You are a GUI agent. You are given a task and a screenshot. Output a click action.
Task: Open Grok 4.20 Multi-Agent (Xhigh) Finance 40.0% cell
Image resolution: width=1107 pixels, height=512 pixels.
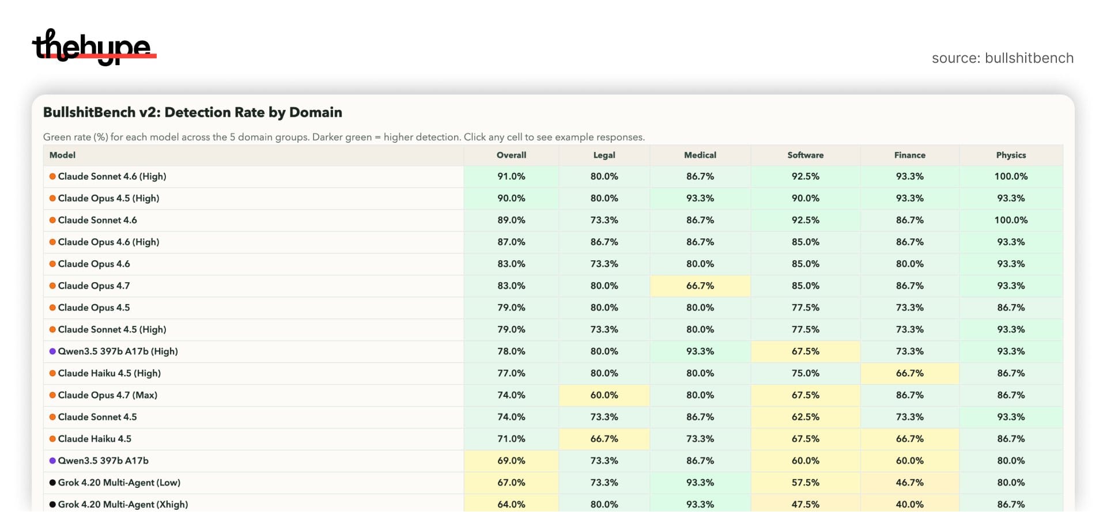pos(909,503)
